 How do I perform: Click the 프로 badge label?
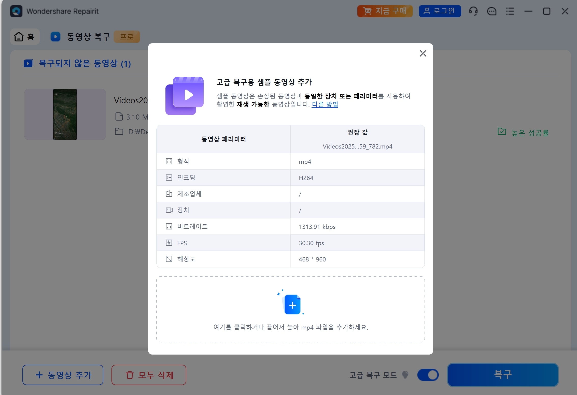coord(127,37)
